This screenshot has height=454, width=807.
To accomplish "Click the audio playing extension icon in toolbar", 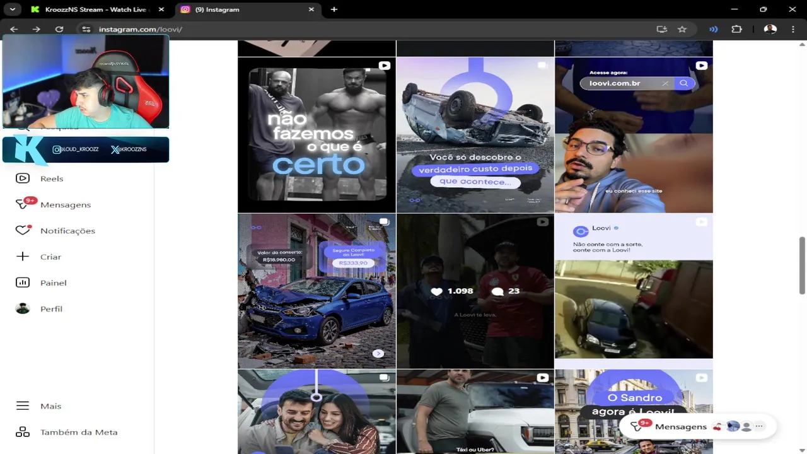I will pyautogui.click(x=713, y=29).
